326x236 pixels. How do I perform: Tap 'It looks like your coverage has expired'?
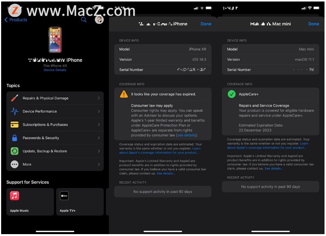pos(164,94)
